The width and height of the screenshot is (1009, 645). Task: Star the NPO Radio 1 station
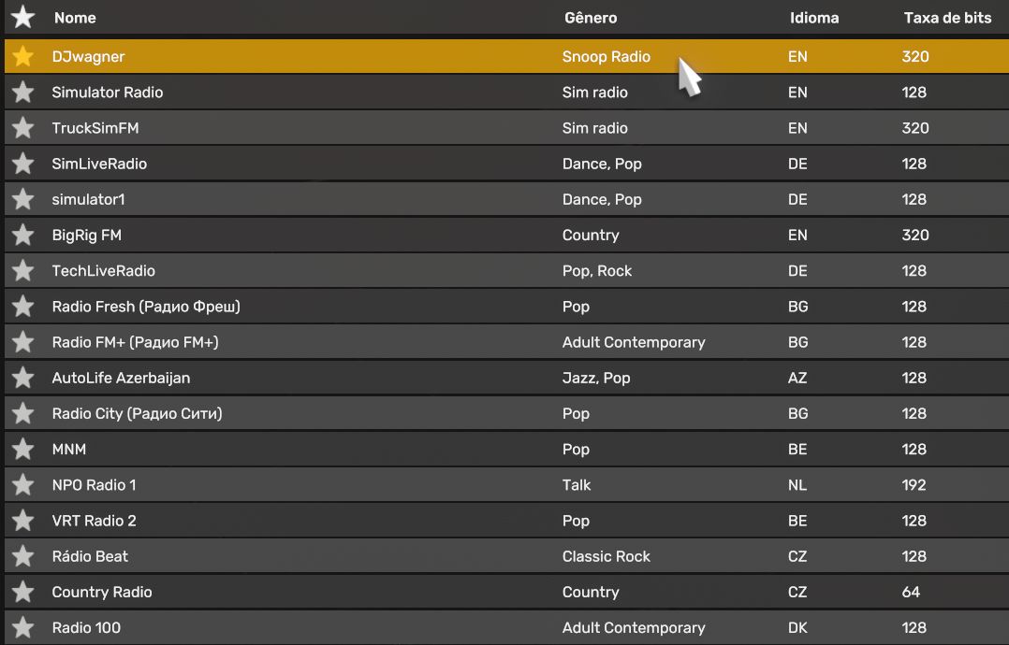23,484
